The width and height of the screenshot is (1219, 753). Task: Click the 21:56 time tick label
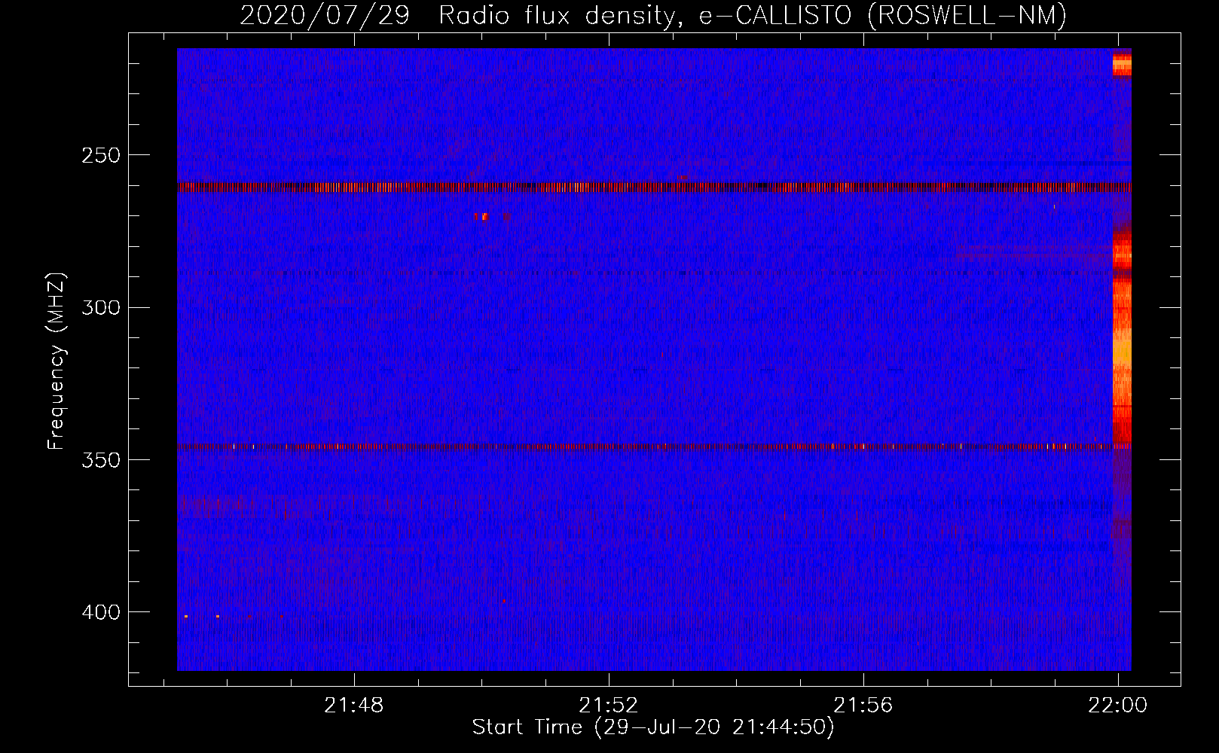(863, 705)
